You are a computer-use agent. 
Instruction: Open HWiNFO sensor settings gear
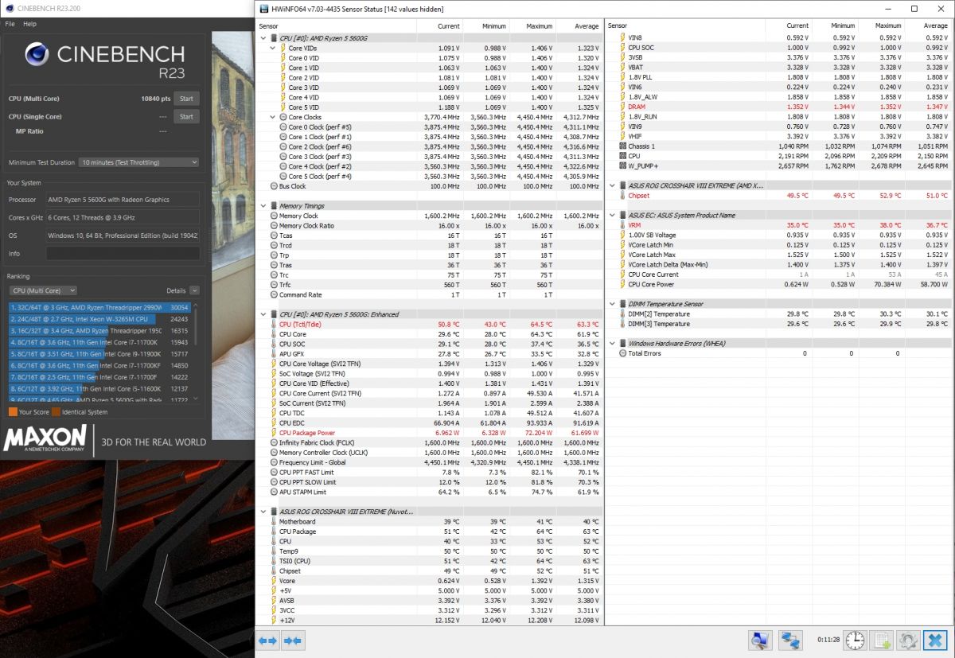908,640
